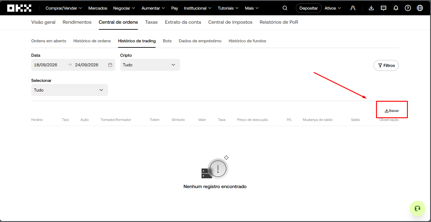The image size is (431, 222).
Task: Expand the Tutoriais menu
Action: (228, 8)
